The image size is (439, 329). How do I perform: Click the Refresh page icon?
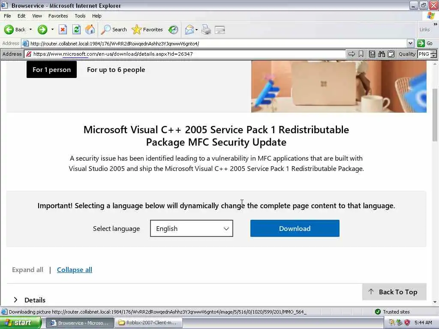point(76,30)
